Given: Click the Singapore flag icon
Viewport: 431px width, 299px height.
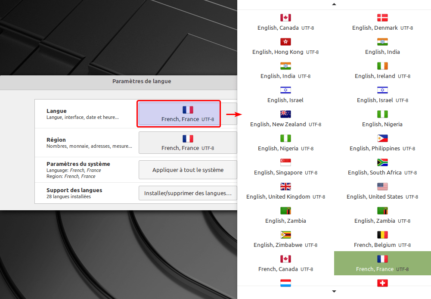Looking at the screenshot, I should tap(285, 162).
